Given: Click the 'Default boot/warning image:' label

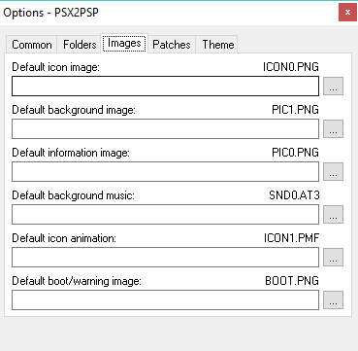Looking at the screenshot, I should point(77,281).
